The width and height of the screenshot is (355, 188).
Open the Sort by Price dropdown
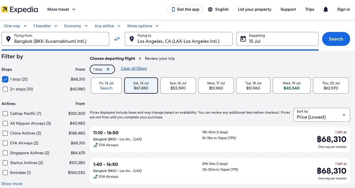point(322,115)
